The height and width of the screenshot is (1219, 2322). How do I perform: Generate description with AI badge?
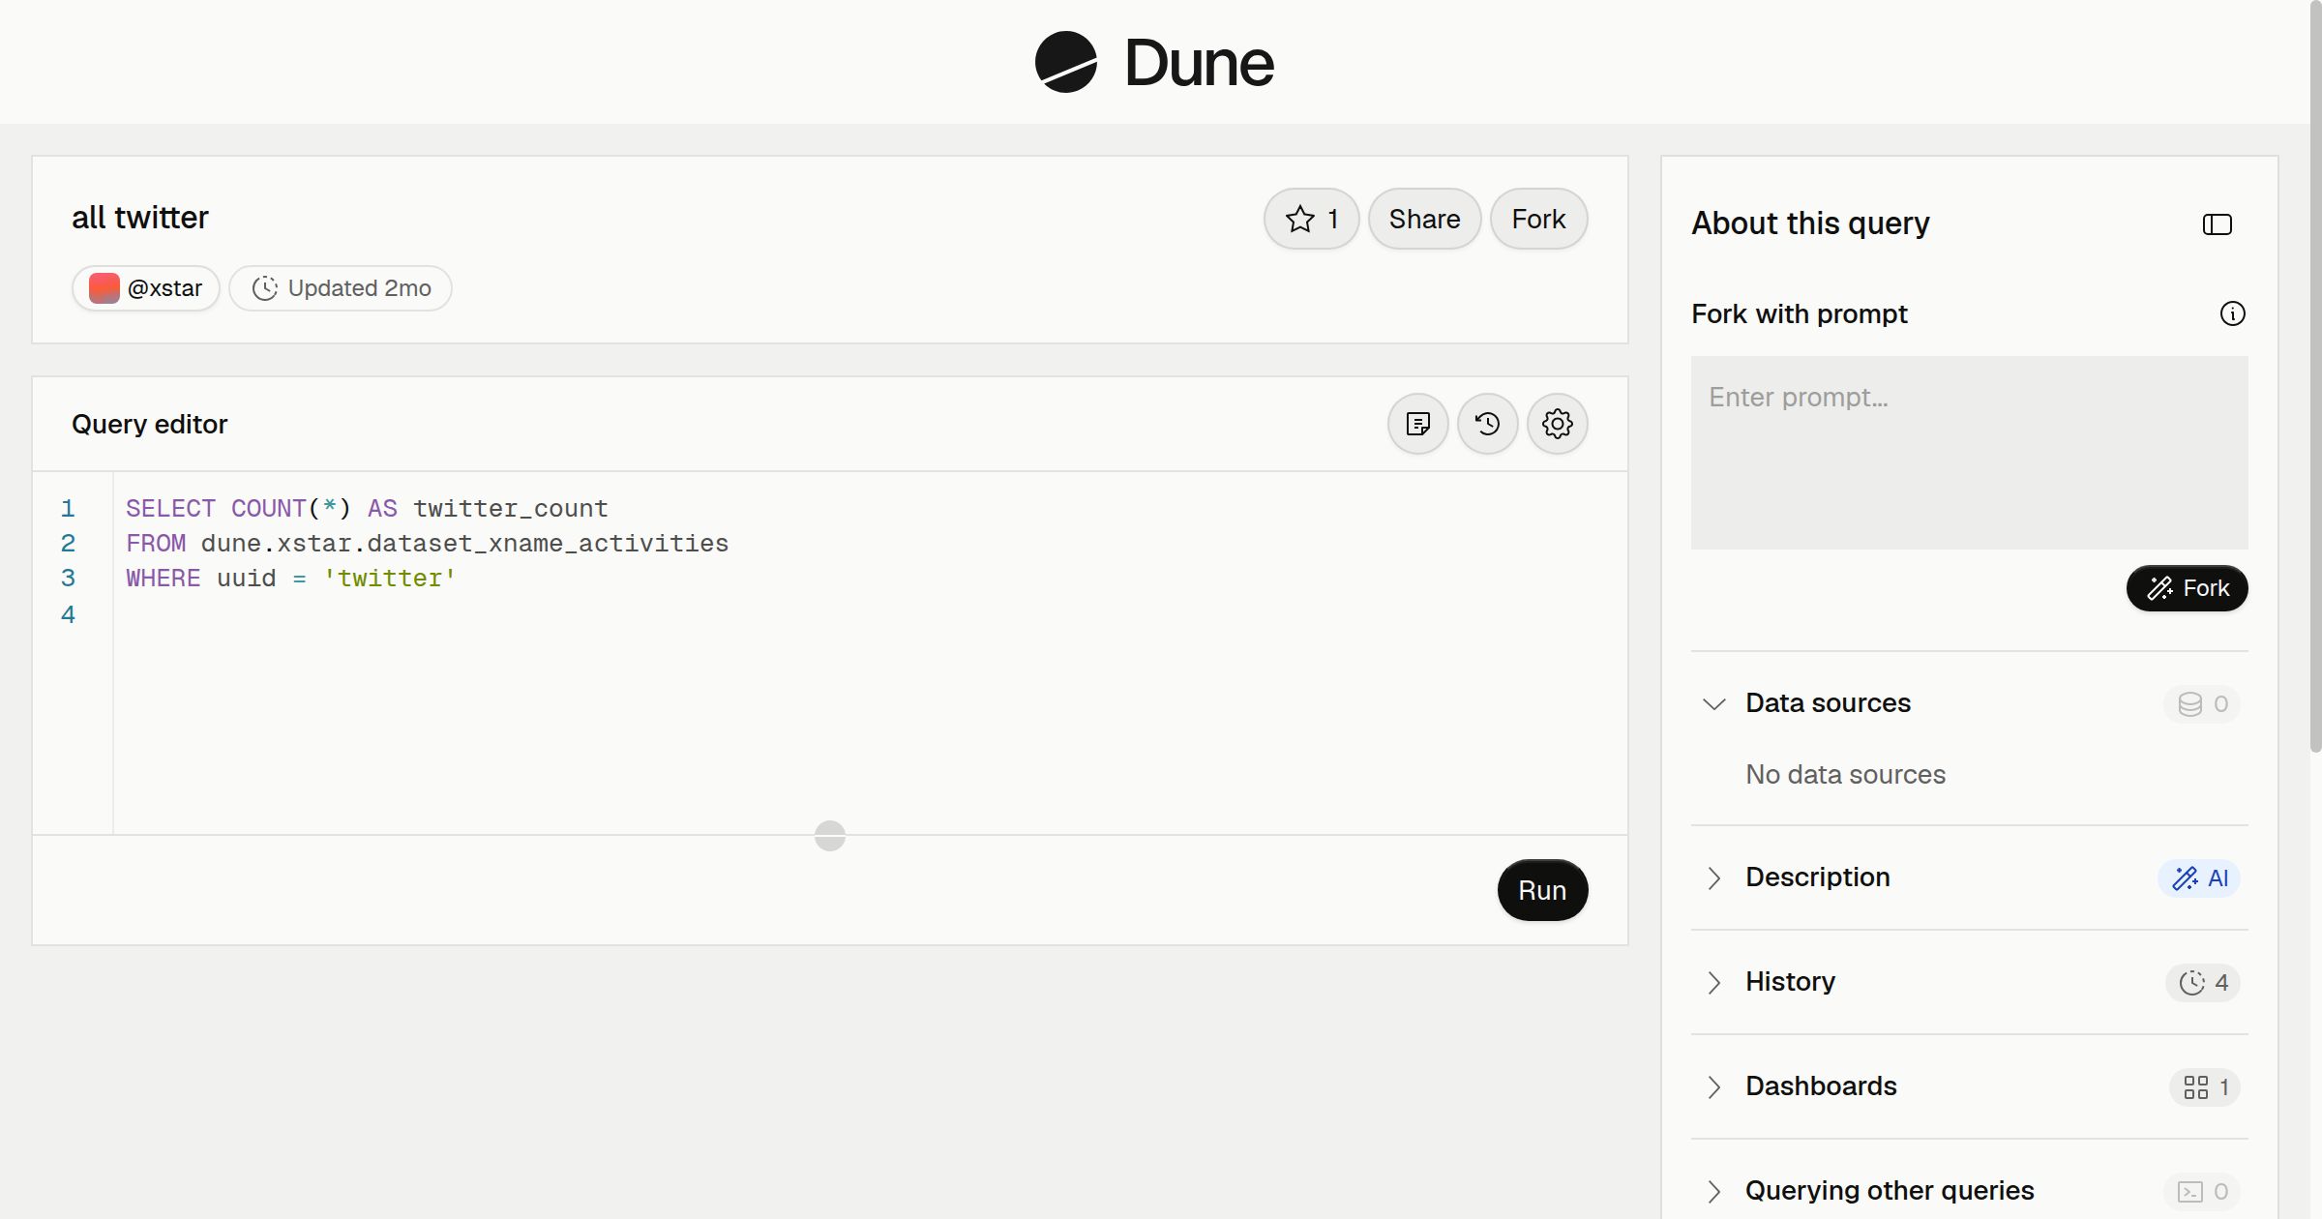[x=2199, y=877]
